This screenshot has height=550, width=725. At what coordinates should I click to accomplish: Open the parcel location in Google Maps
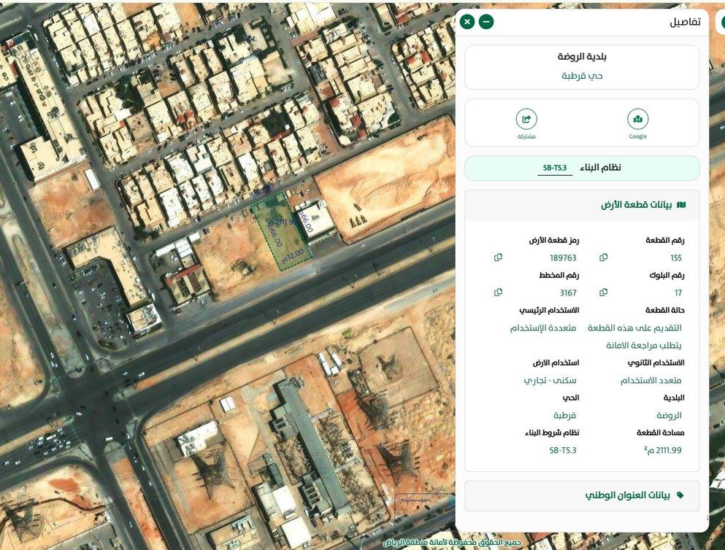[637, 120]
